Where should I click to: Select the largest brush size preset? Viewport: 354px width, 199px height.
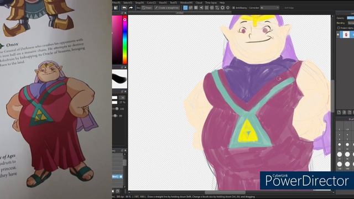coord(347,164)
